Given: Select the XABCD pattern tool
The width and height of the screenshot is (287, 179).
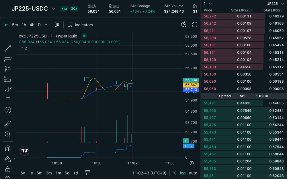Looking at the screenshot, I should (8, 69).
